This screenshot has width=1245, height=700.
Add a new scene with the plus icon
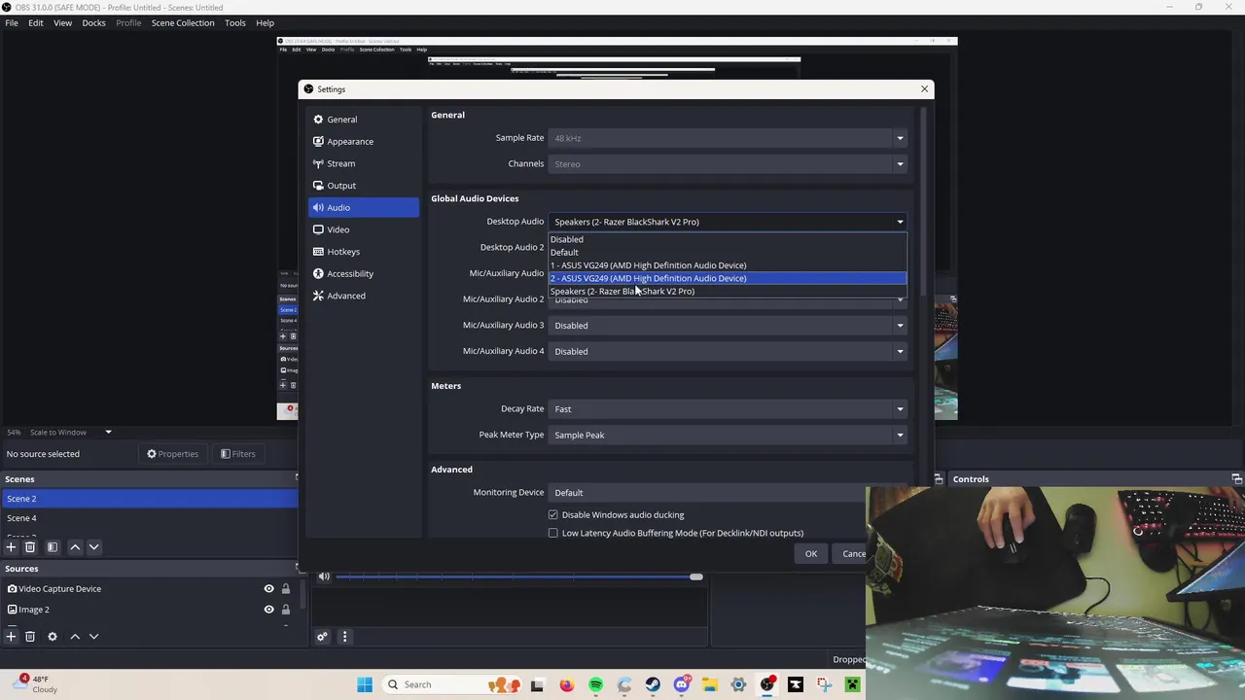tap(11, 547)
